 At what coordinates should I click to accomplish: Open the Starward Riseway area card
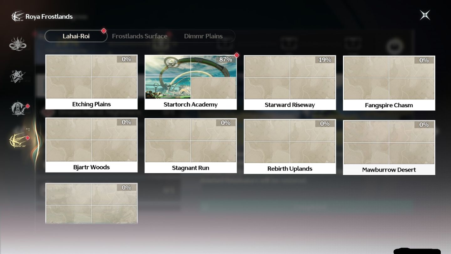290,83
